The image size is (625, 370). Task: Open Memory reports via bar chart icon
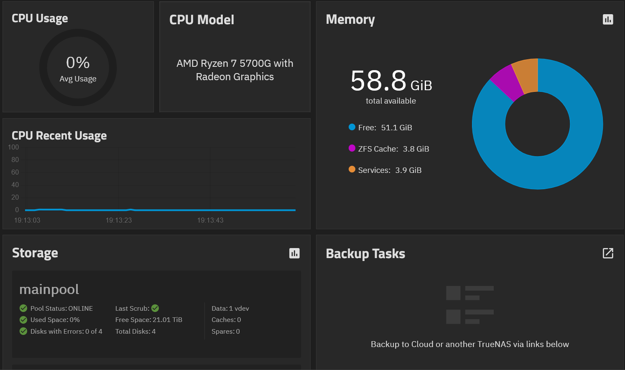[x=607, y=19]
